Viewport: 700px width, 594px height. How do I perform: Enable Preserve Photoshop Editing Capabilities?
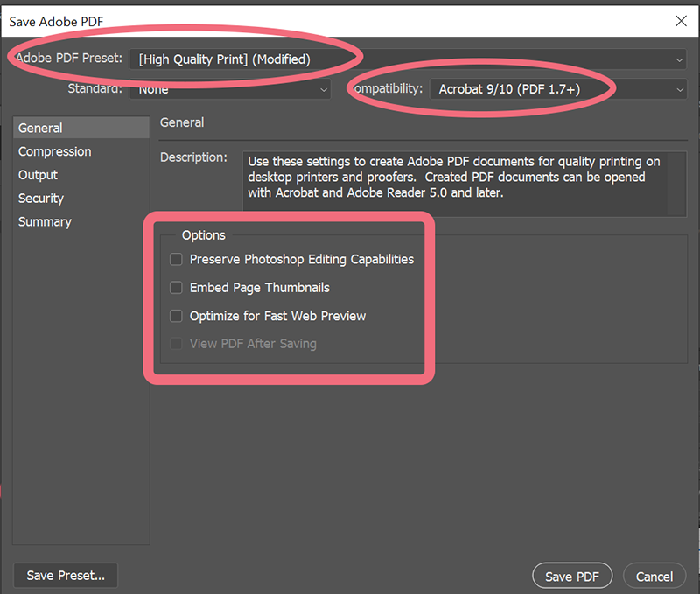pyautogui.click(x=176, y=259)
